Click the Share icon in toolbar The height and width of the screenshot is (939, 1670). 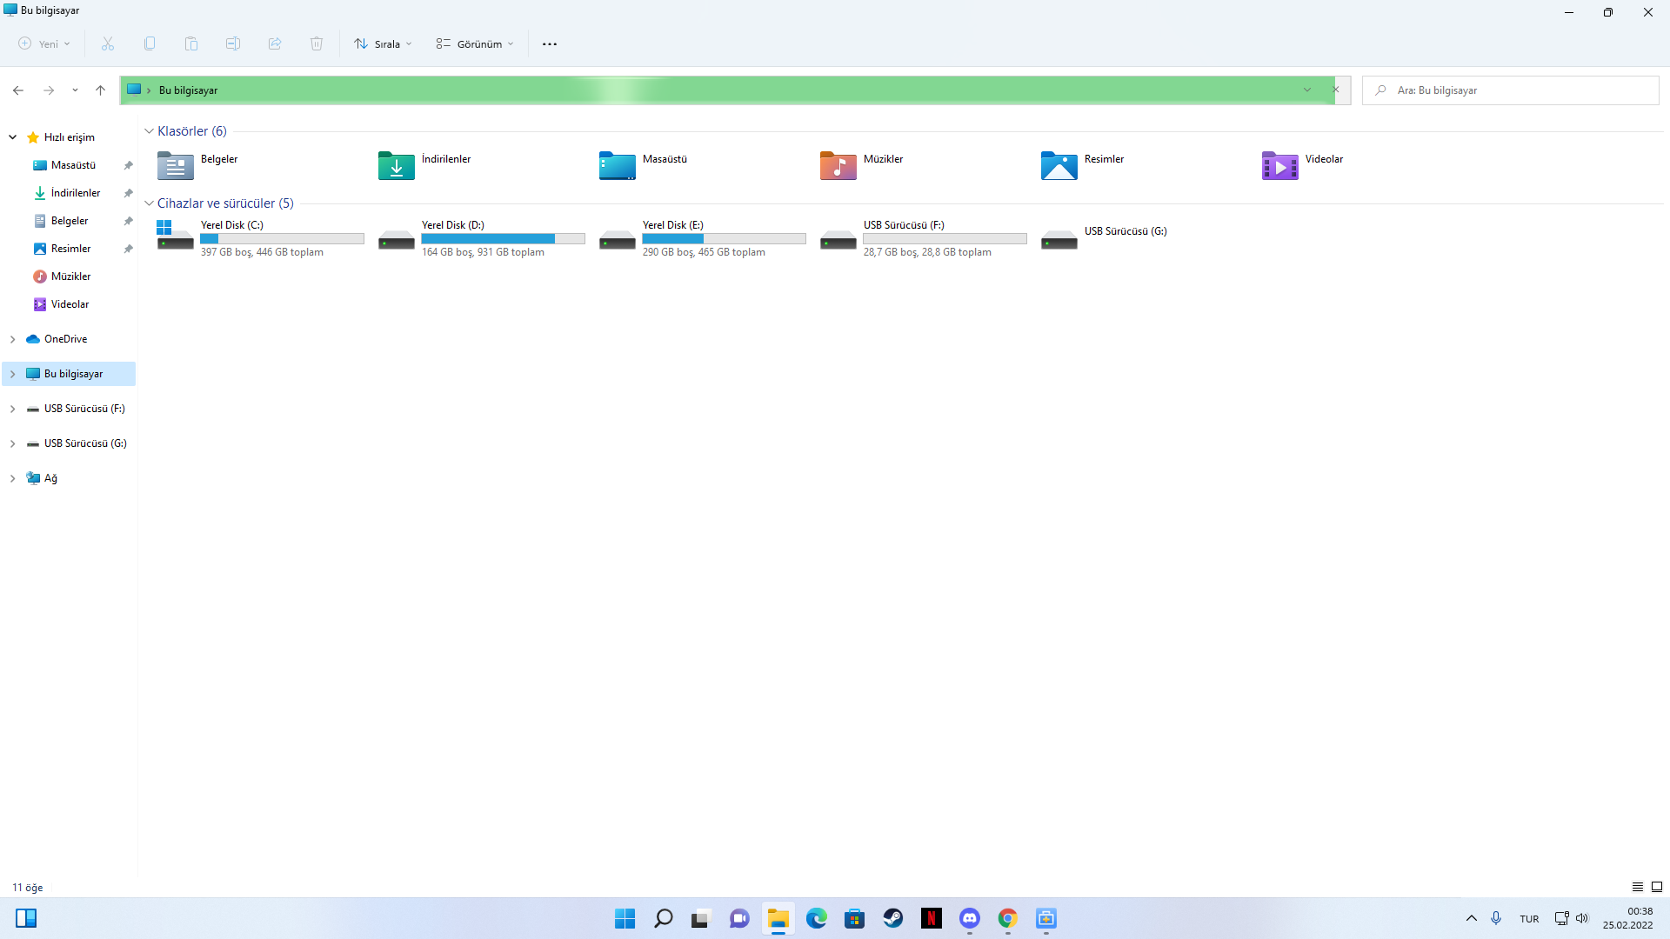[x=275, y=43]
